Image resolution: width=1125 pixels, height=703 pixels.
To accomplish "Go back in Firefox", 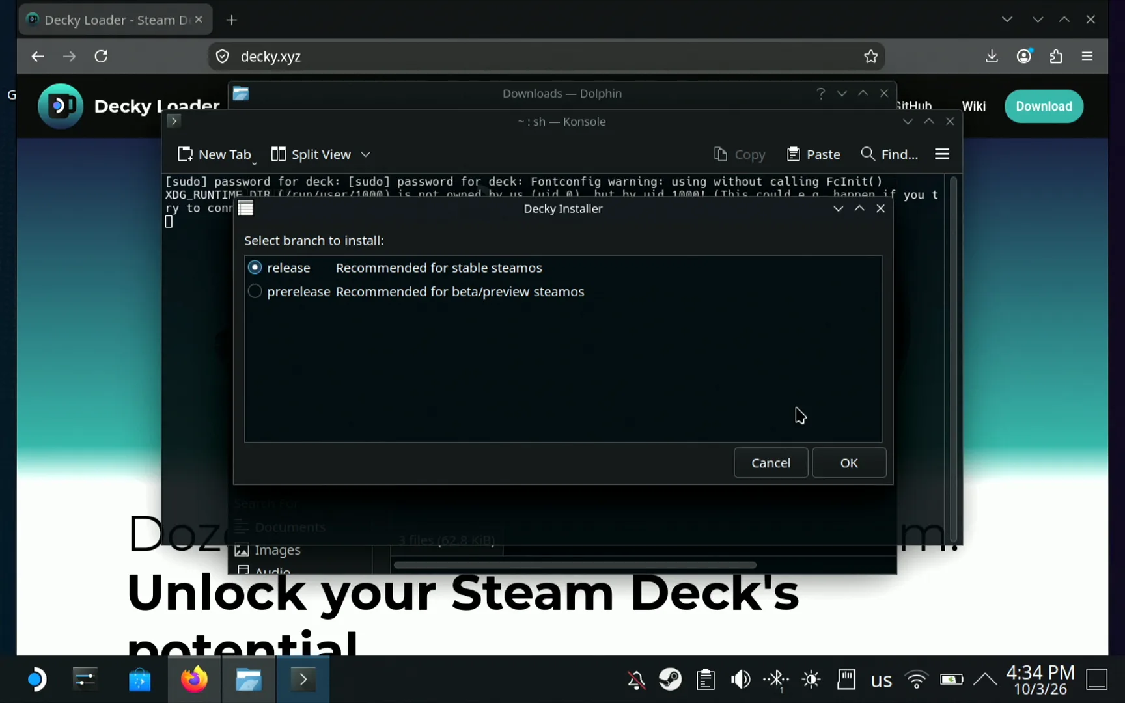I will pyautogui.click(x=38, y=56).
